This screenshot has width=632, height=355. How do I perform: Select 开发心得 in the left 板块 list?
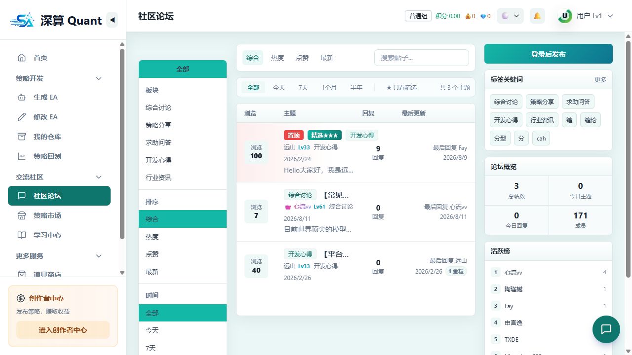point(183,160)
